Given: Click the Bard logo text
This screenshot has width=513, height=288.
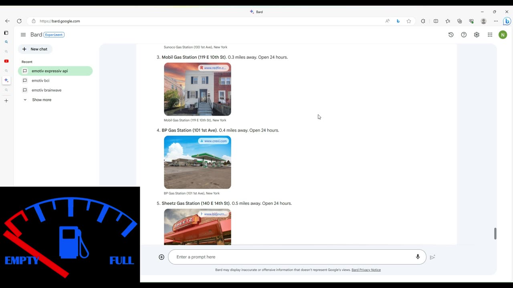Looking at the screenshot, I should pos(36,35).
